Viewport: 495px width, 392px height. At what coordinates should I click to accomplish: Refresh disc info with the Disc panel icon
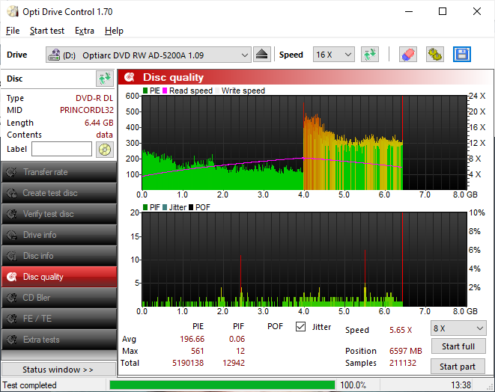[105, 79]
